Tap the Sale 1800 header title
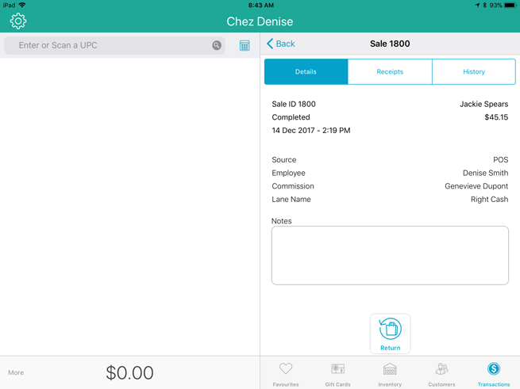 click(x=390, y=44)
